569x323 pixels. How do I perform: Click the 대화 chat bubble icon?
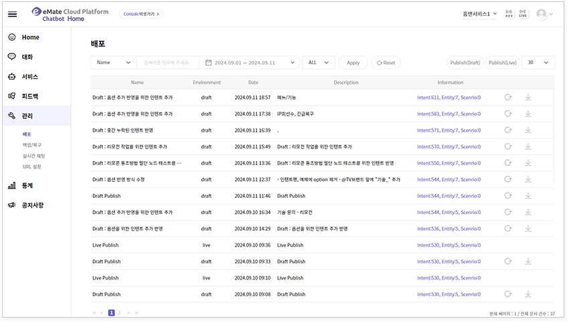click(x=12, y=57)
